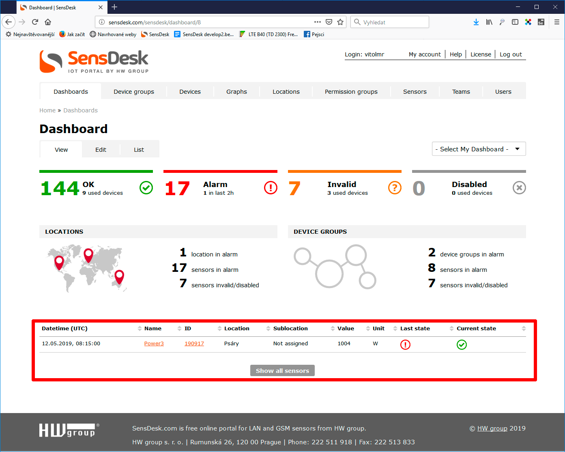
Task: Click the grey Disabled cross icon
Action: coord(519,188)
